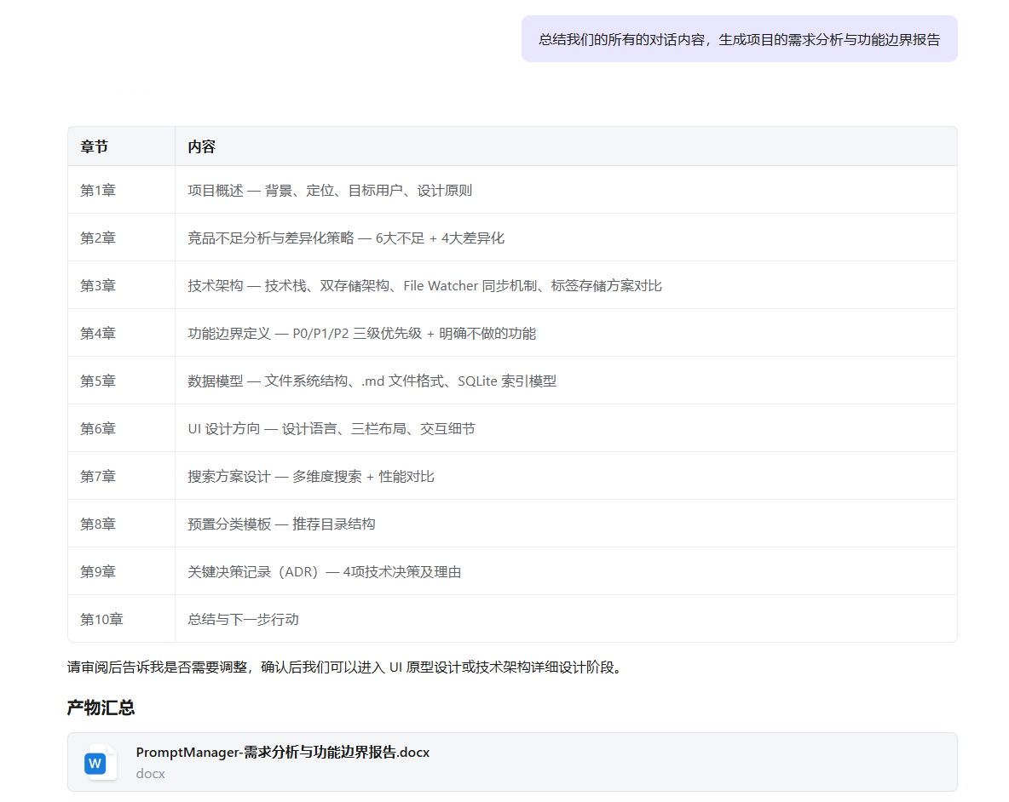Open the PromptManager report docx file name

(x=282, y=752)
